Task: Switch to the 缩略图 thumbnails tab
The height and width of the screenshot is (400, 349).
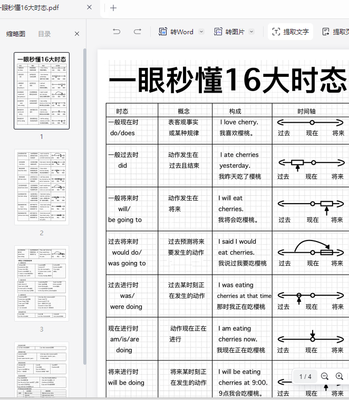Action: tap(16, 34)
